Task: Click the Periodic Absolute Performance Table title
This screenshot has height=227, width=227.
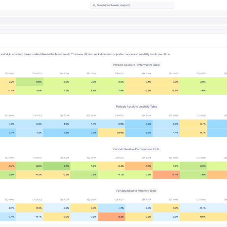Action: tap(136, 65)
